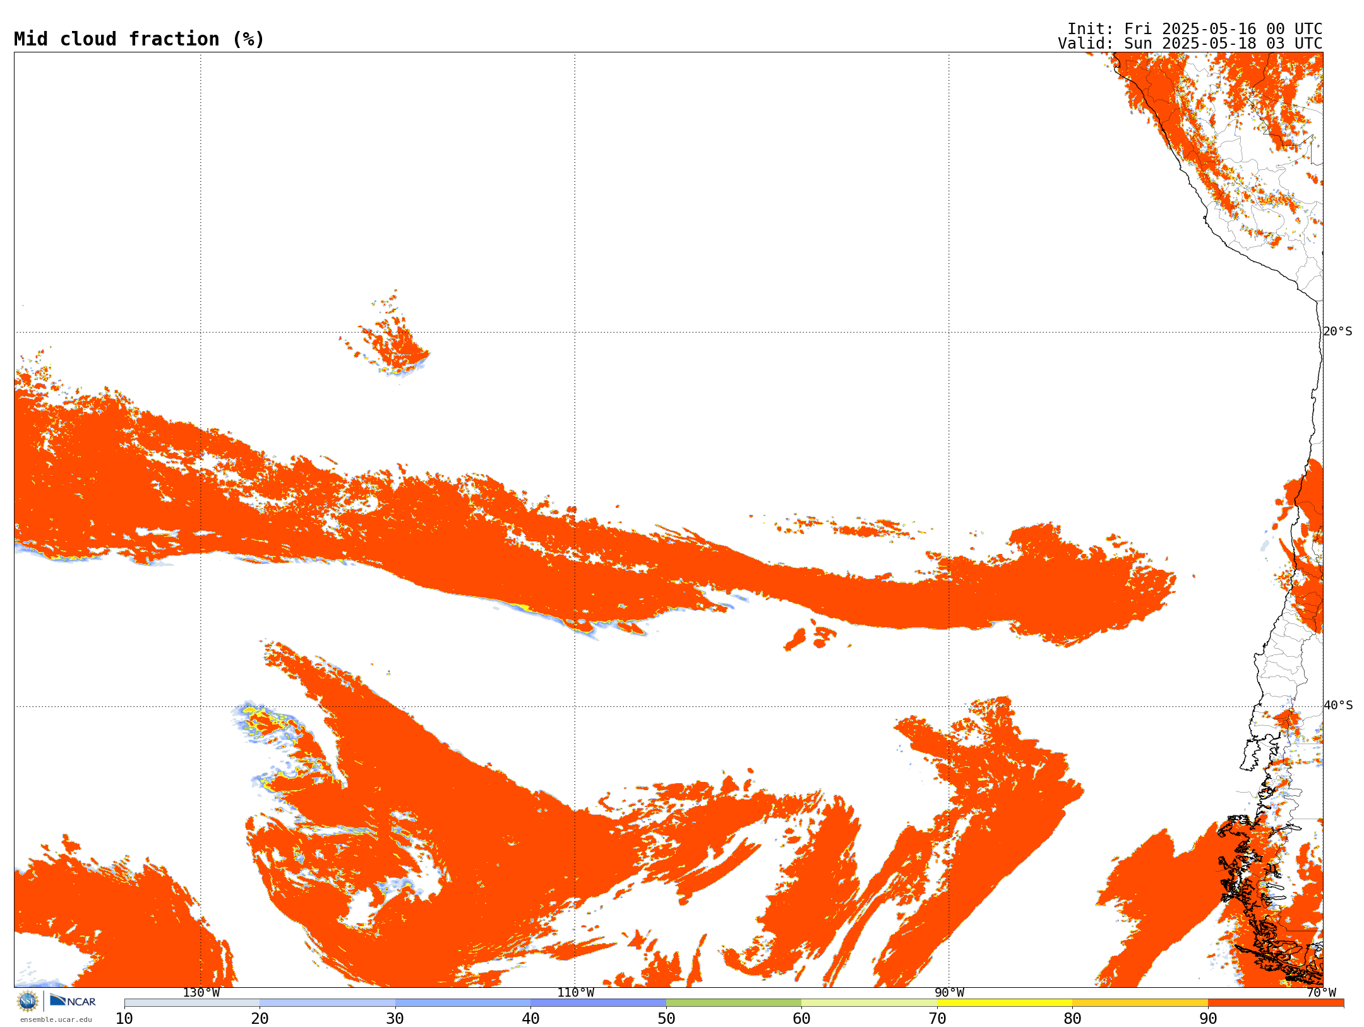This screenshot has height=1027, width=1364.
Task: Click the 90°W longitude label
Action: [x=949, y=992]
